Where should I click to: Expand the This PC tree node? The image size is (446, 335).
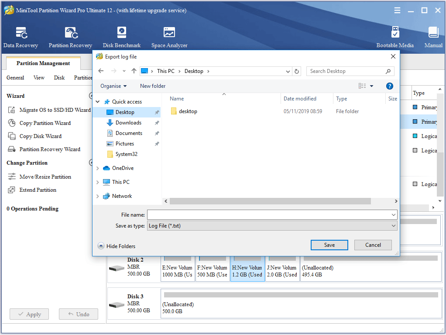point(98,182)
